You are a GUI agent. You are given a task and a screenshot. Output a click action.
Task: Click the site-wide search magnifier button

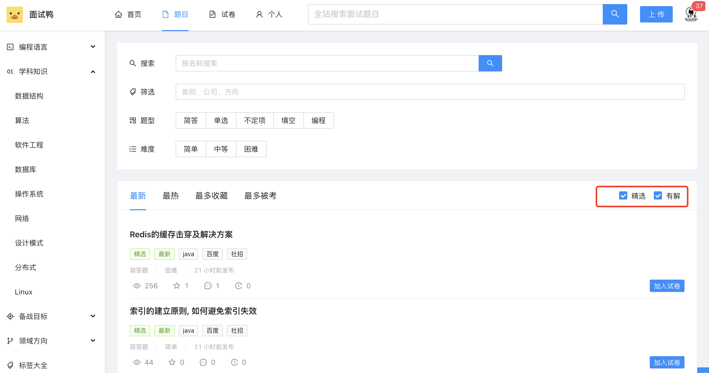tap(615, 14)
